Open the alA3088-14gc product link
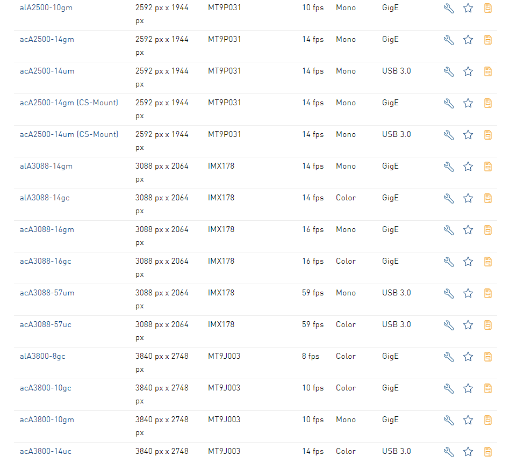Viewport: 524px width, 463px height. point(45,198)
